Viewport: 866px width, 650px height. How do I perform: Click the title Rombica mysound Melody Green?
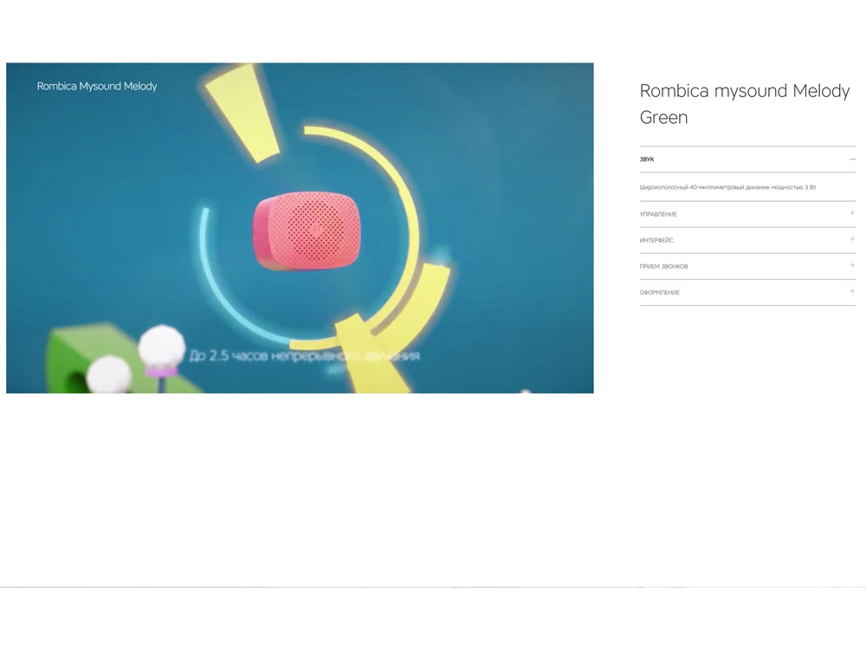pos(745,104)
